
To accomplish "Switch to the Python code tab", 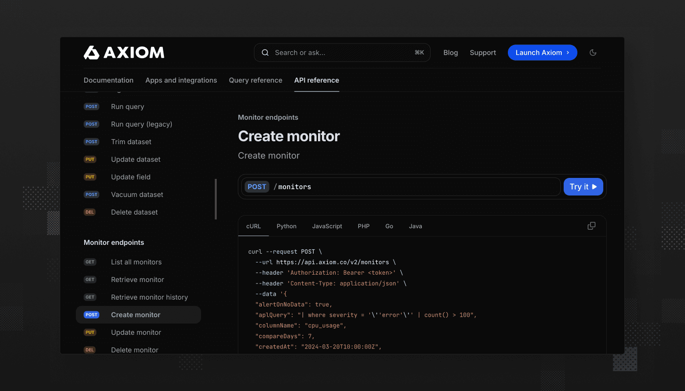I will [x=286, y=226].
